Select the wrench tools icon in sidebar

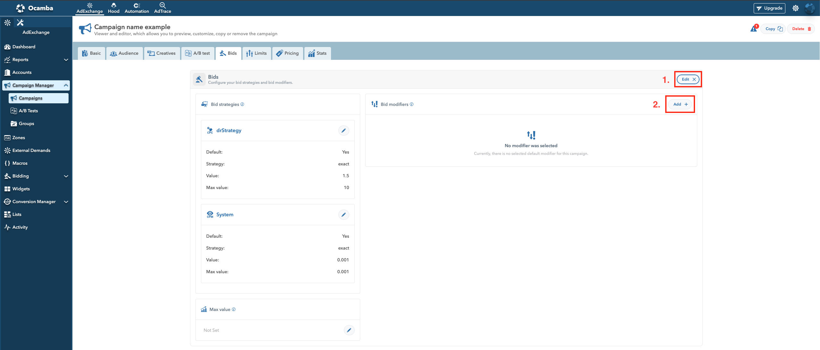pyautogui.click(x=20, y=22)
